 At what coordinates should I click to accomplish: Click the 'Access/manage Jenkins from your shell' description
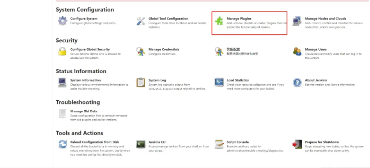coord(179,149)
